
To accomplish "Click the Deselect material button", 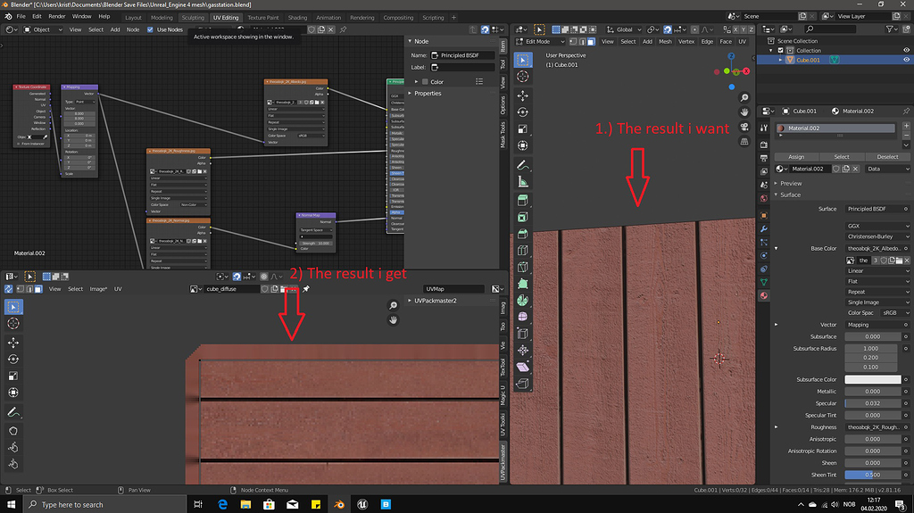I will tap(887, 156).
